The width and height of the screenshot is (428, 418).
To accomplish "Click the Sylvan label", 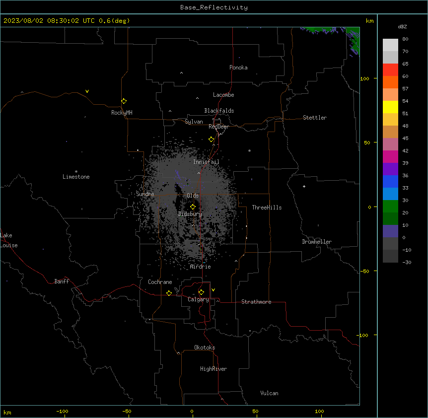I will (194, 122).
